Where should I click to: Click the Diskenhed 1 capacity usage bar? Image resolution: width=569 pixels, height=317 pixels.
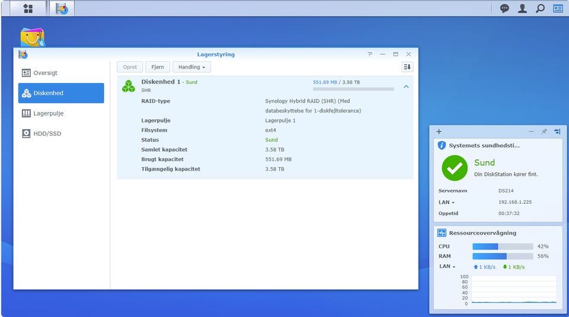(x=353, y=89)
